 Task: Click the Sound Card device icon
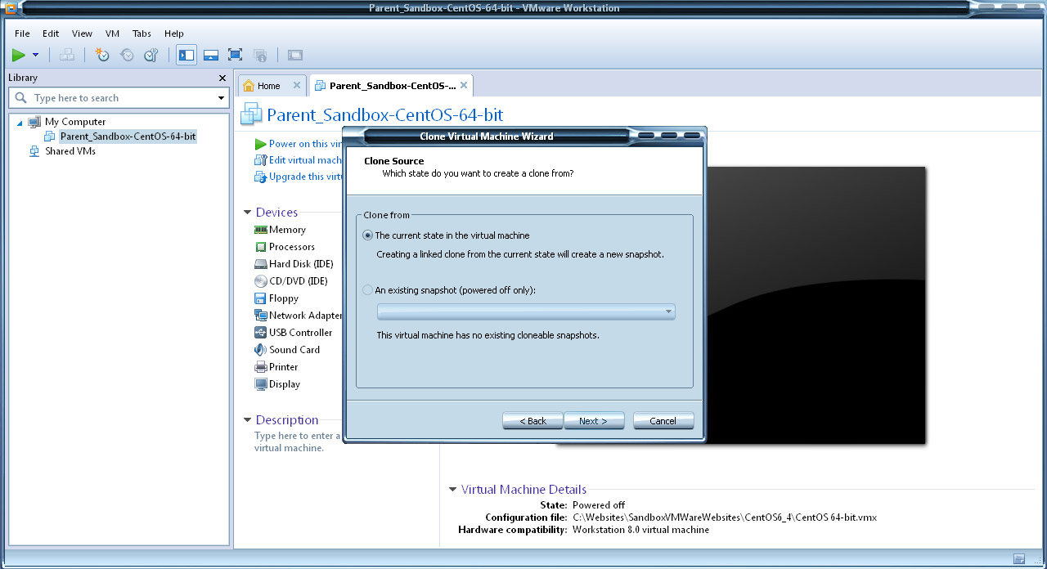pyautogui.click(x=261, y=350)
